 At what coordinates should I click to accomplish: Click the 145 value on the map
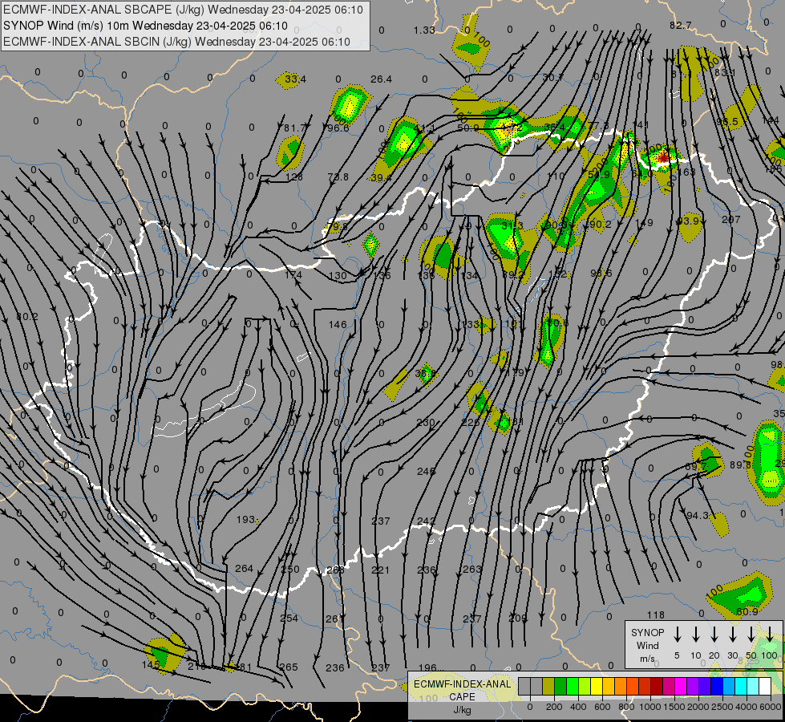tap(151, 665)
